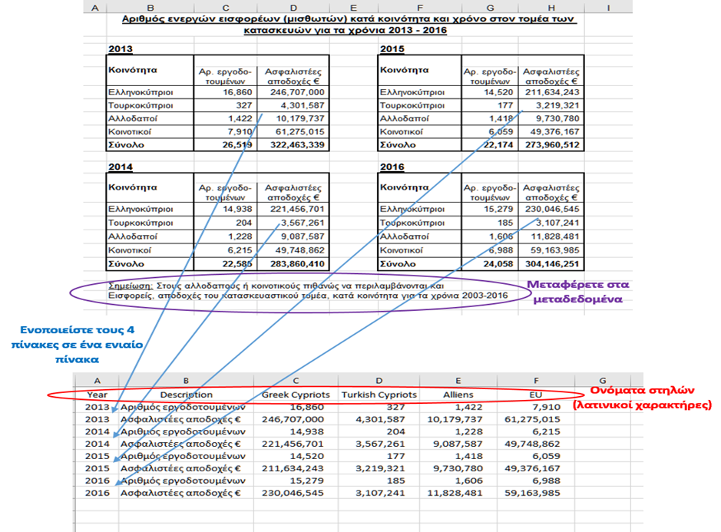The height and width of the screenshot is (532, 721).
Task: Select column H header in the upper sheet
Action: pos(551,7)
